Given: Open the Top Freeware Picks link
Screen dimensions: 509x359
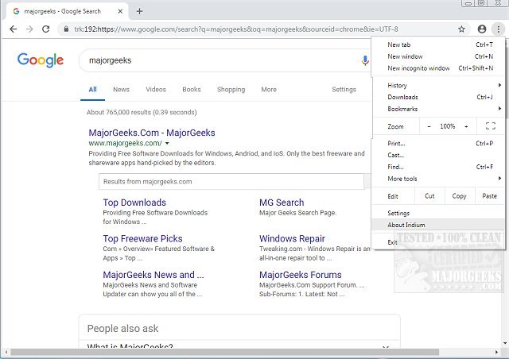Looking at the screenshot, I should (x=142, y=239).
